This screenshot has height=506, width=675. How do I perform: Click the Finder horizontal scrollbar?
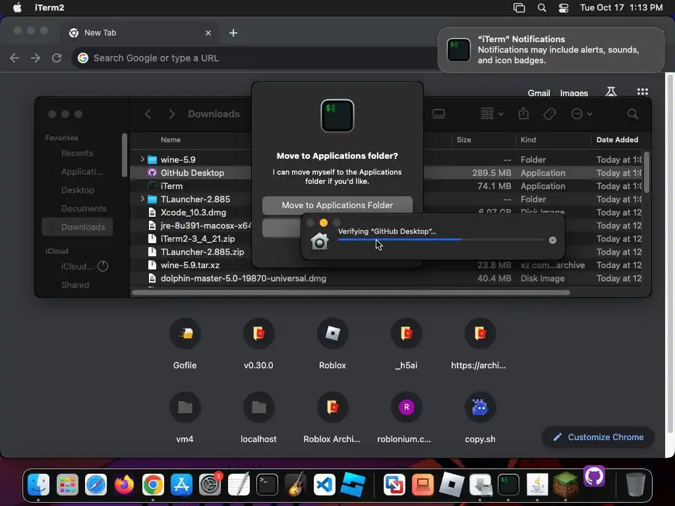pos(351,293)
